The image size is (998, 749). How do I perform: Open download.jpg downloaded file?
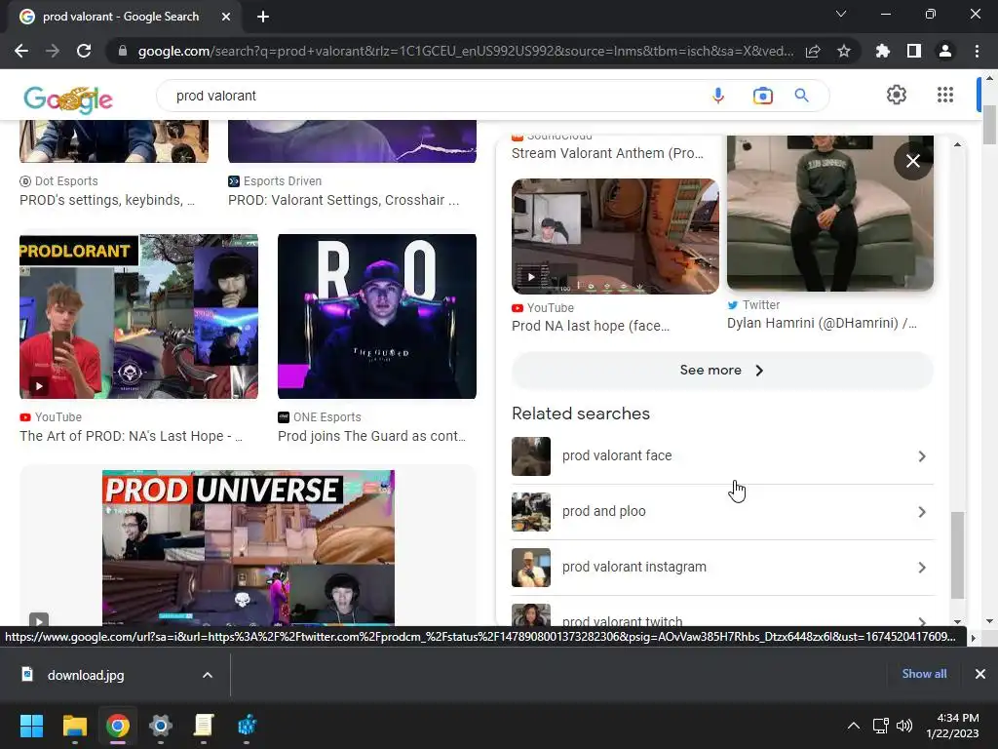(x=86, y=675)
